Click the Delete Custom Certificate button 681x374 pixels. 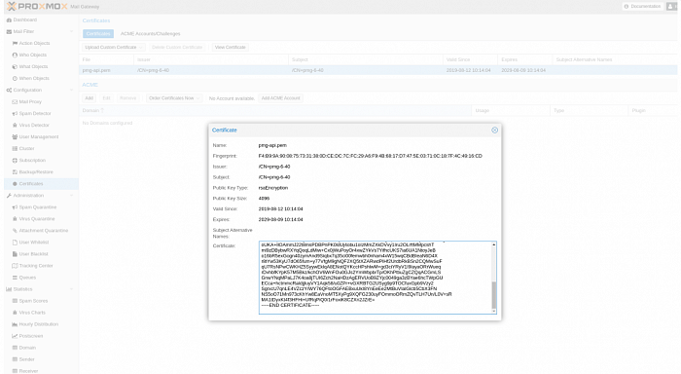pos(177,48)
